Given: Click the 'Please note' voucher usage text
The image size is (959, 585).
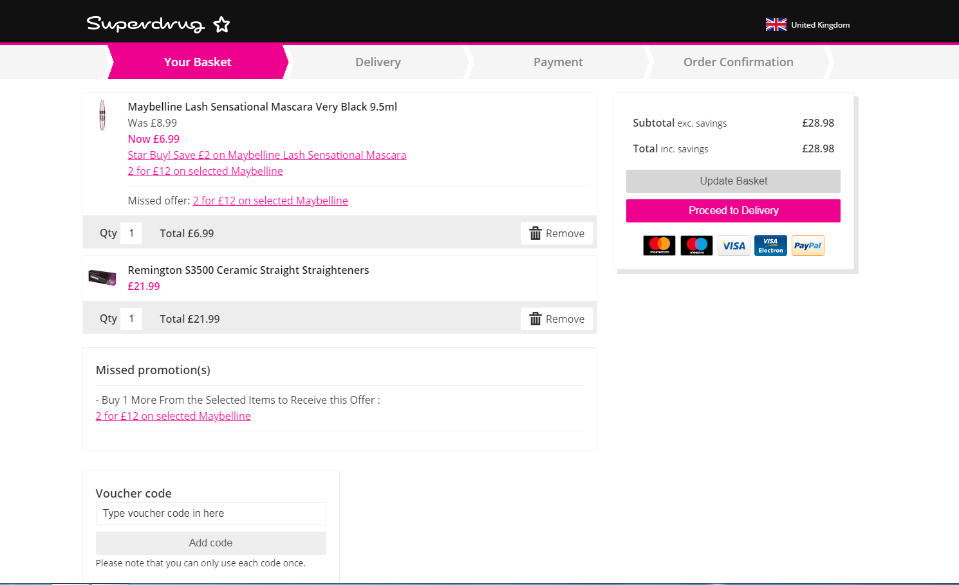Looking at the screenshot, I should [x=201, y=563].
